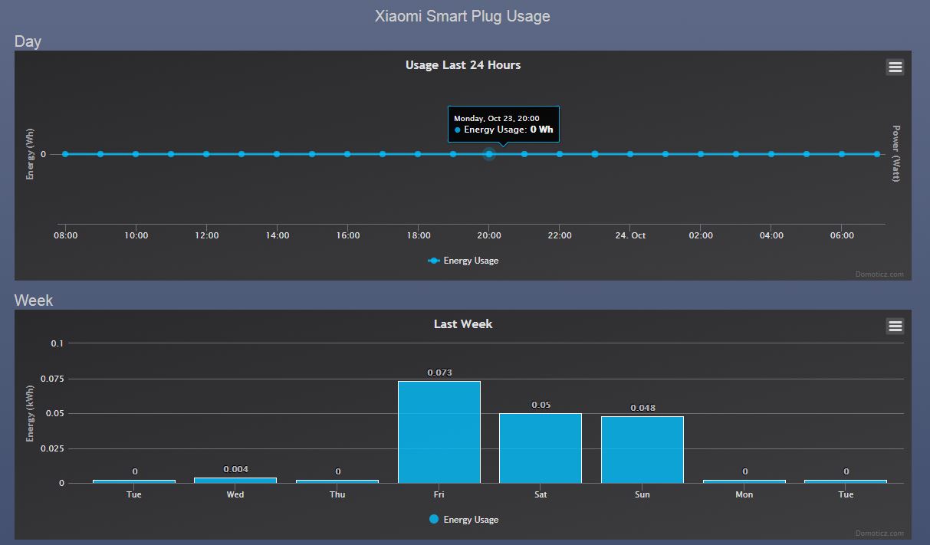Select the Sunday bar showing 0.048
The width and height of the screenshot is (930, 545).
click(642, 450)
